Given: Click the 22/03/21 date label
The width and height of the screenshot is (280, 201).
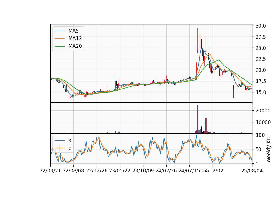Looking at the screenshot, I should 50,171.
